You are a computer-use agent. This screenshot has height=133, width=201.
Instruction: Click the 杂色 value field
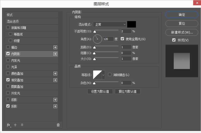click(126, 83)
